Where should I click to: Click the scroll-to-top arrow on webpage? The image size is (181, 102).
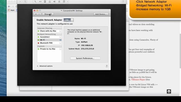click(169, 91)
